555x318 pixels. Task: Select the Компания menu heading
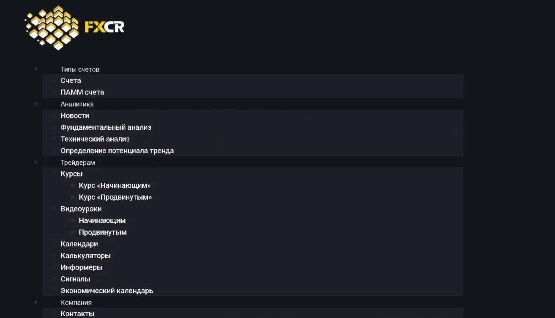(x=76, y=302)
